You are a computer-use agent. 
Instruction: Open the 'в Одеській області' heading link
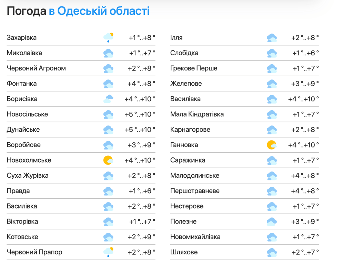pyautogui.click(x=99, y=11)
